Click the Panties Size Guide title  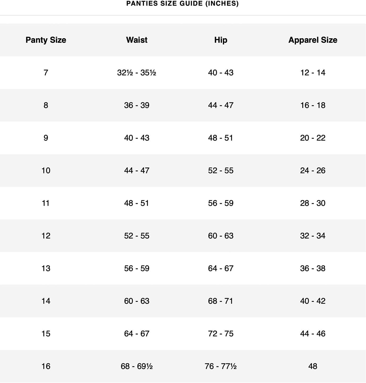(182, 4)
